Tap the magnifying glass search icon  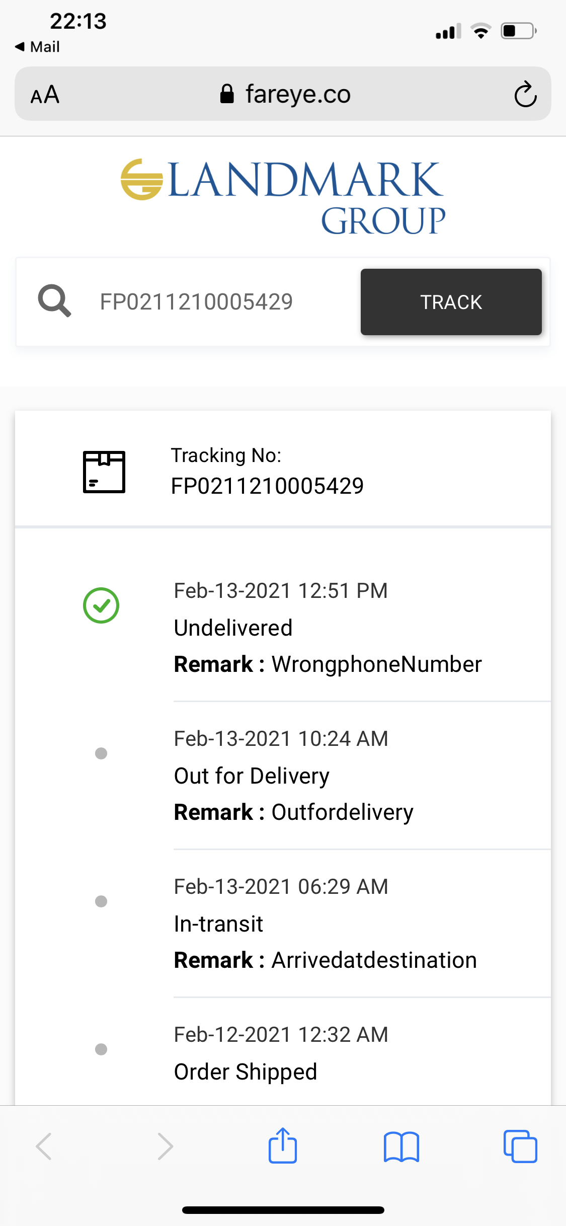click(x=54, y=301)
